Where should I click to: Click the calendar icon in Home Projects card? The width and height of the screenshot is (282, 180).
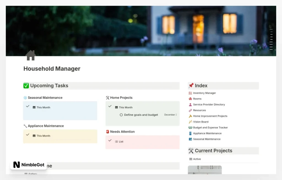(116, 107)
